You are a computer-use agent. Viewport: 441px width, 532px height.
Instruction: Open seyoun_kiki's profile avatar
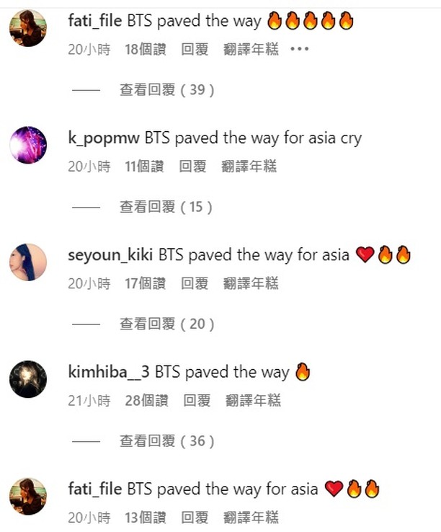[28, 262]
